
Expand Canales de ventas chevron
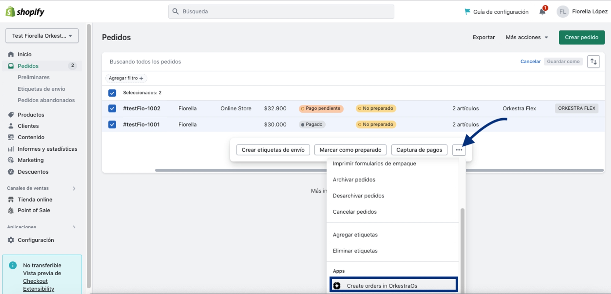coord(74,188)
